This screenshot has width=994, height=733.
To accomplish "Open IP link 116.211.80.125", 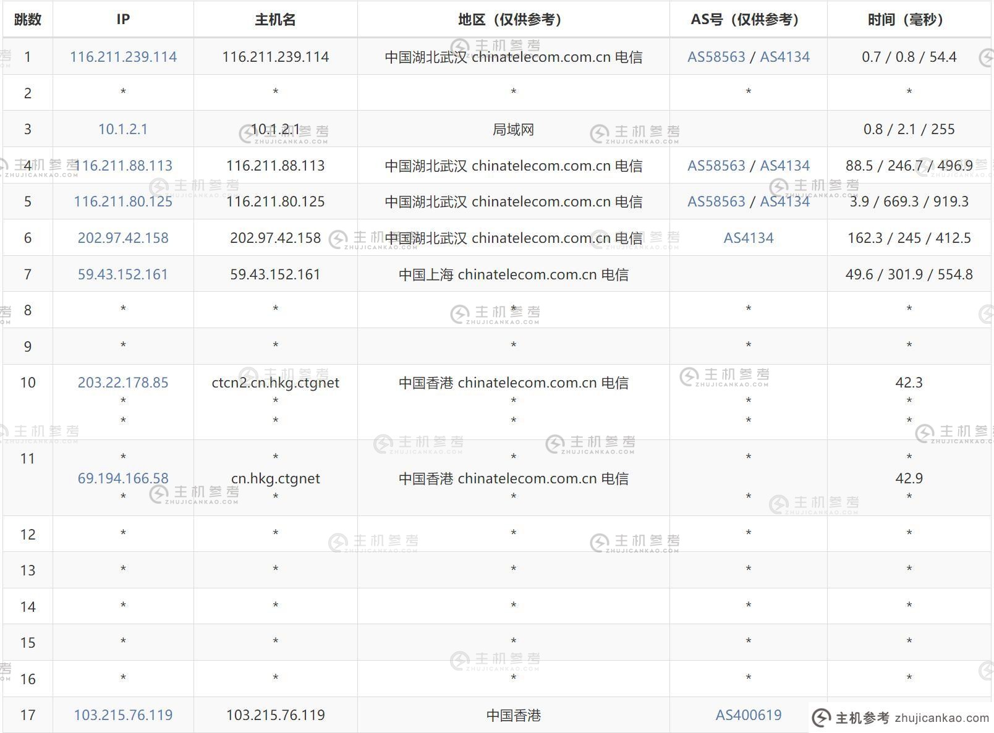I will tap(123, 201).
